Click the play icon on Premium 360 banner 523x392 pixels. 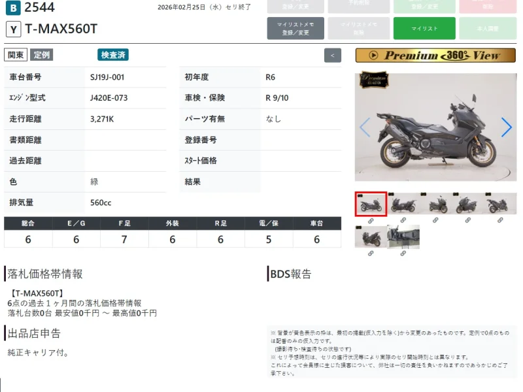[x=373, y=56]
